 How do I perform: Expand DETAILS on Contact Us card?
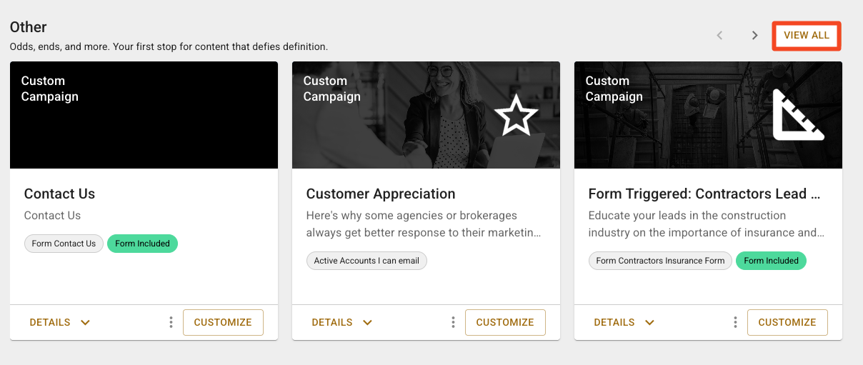point(60,322)
